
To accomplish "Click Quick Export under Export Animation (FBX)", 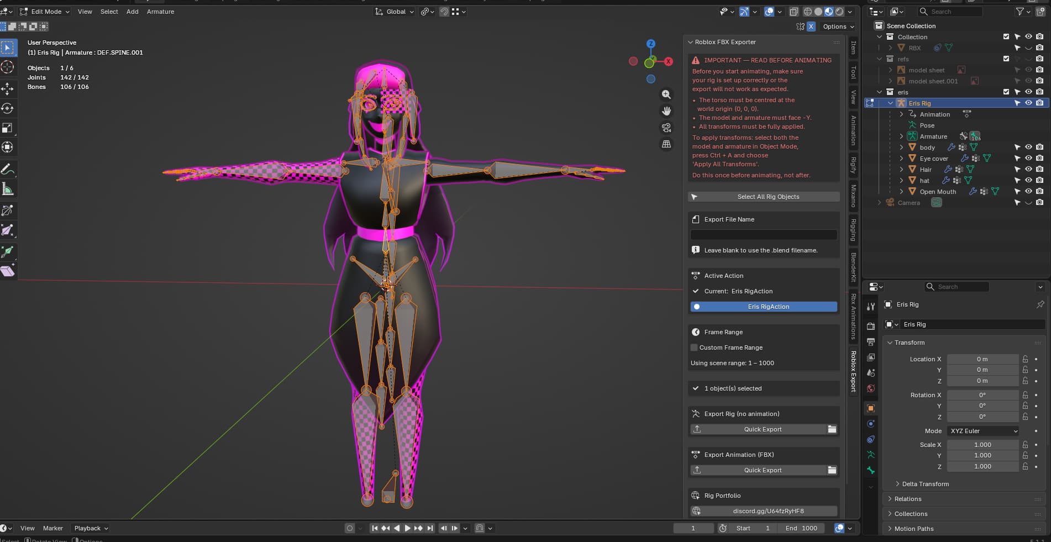I will tap(758, 470).
